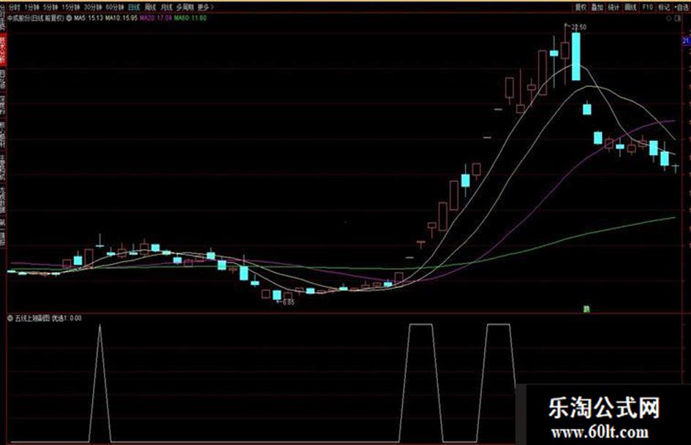Switch to the 周线 weekly chart
The height and width of the screenshot is (445, 691).
(150, 7)
